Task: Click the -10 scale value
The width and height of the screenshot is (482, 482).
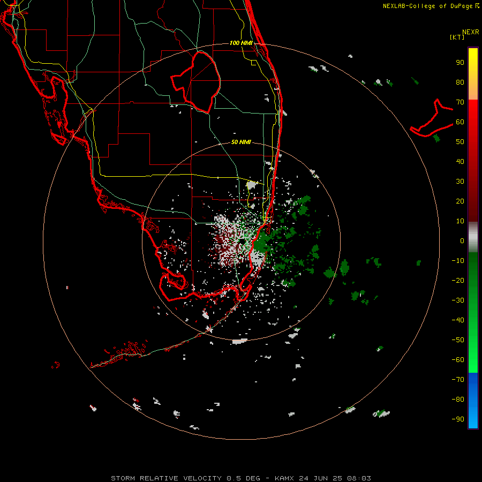Action: click(458, 261)
